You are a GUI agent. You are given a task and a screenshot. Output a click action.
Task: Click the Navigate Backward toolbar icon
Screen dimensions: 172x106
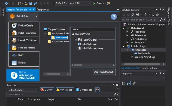click(x=6, y=3)
